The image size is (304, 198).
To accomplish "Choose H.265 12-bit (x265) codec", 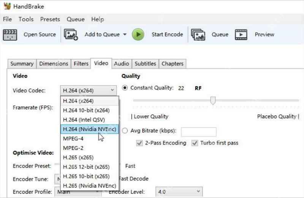I will tap(90, 167).
